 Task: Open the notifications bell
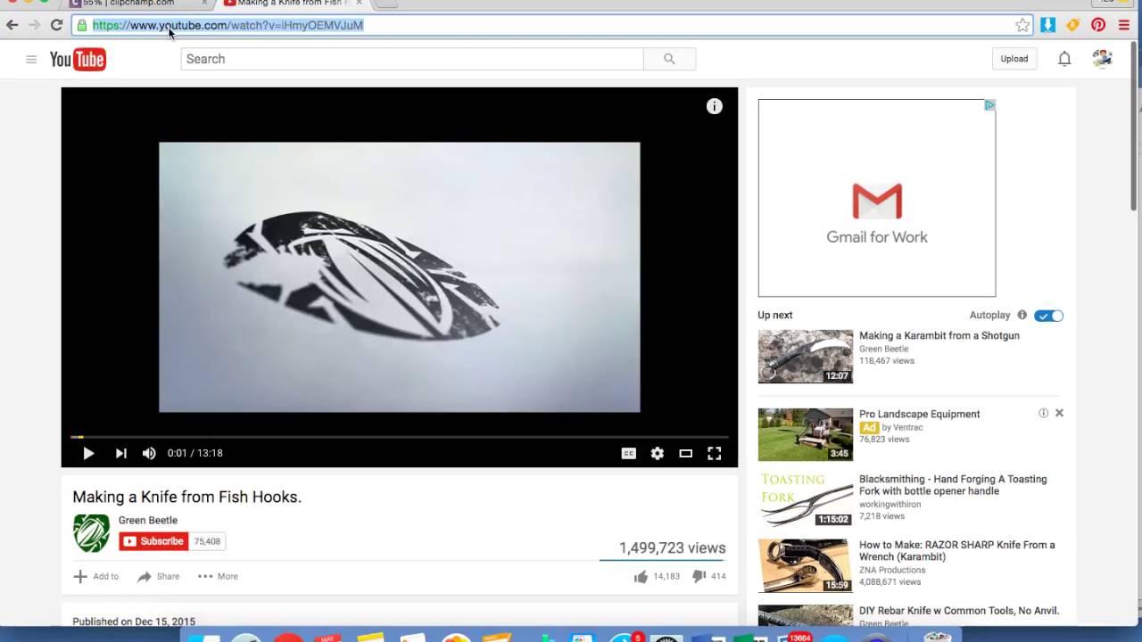click(1064, 59)
